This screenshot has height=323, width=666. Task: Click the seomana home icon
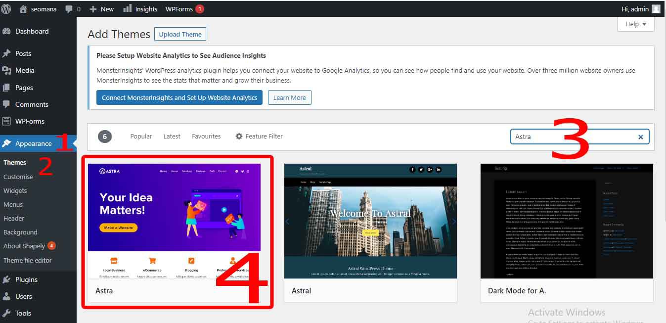pyautogui.click(x=23, y=9)
